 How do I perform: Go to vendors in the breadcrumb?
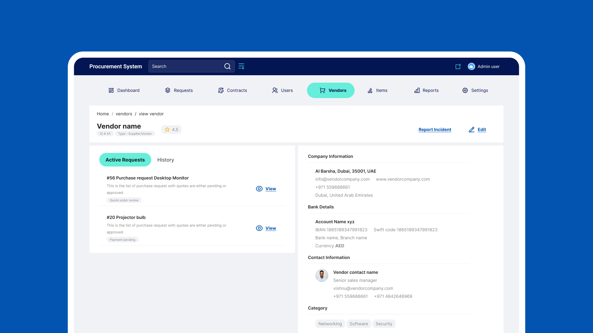(x=124, y=114)
